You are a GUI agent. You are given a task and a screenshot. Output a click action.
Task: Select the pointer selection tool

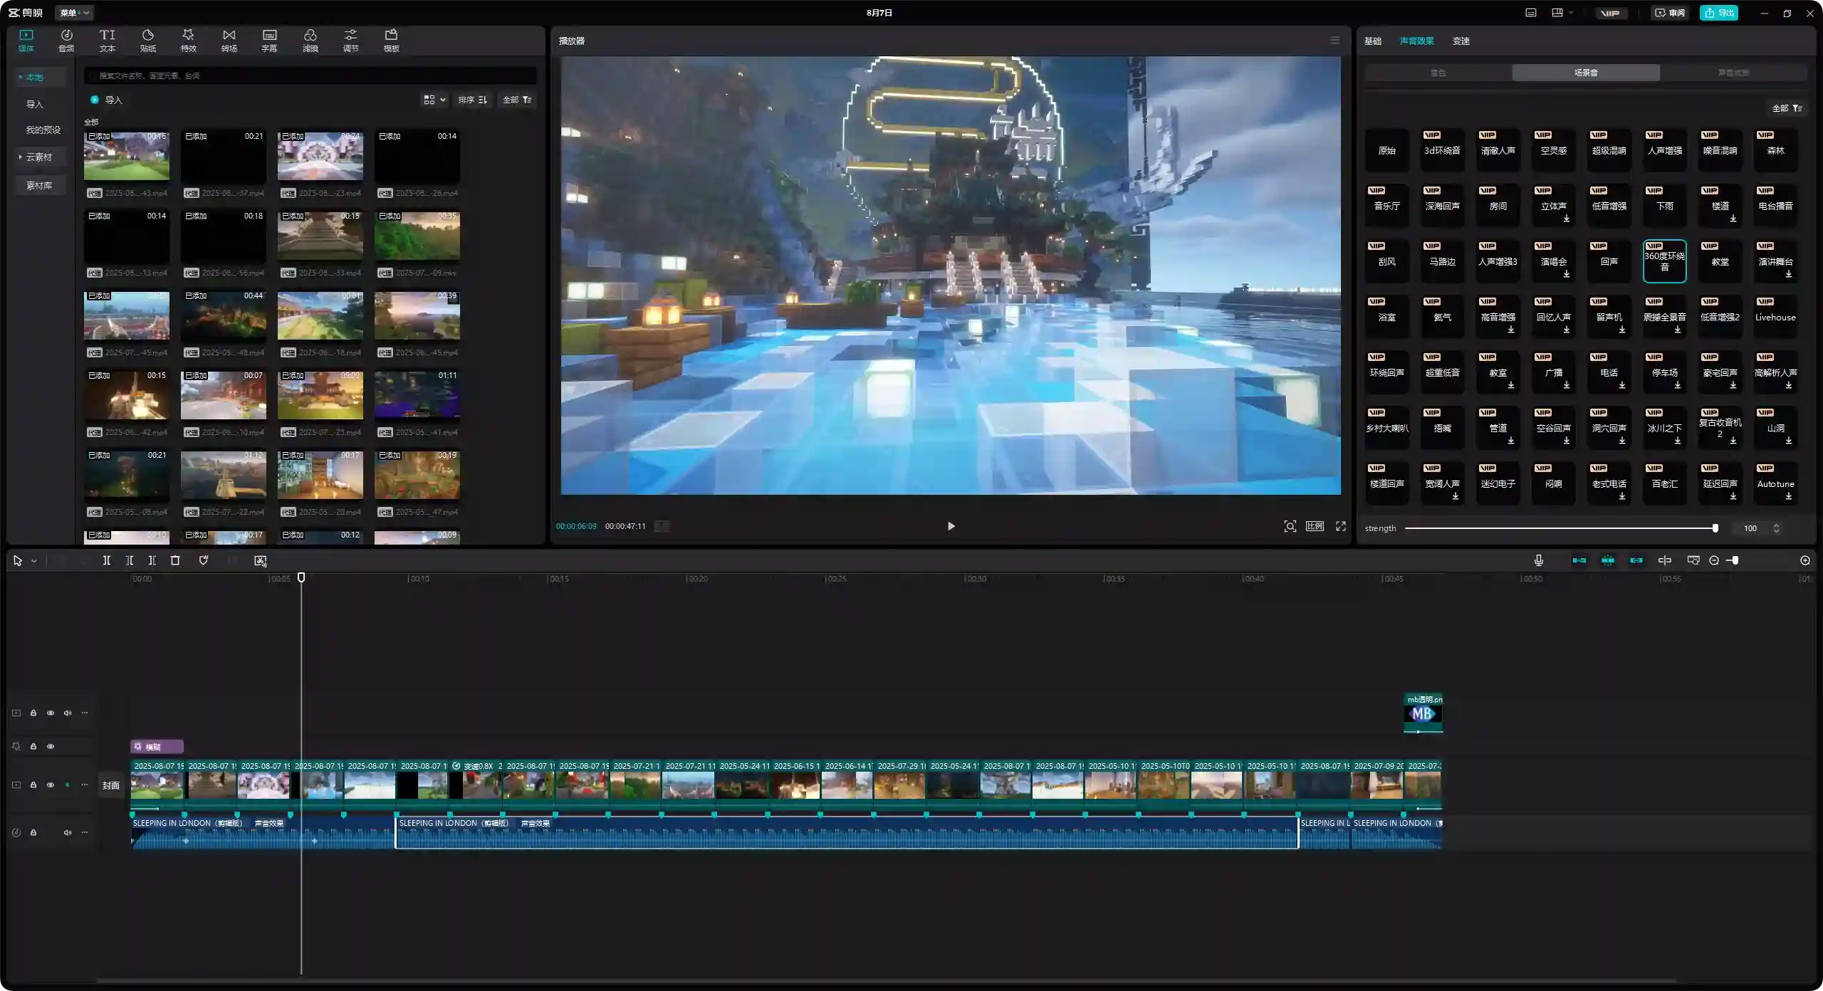[x=18, y=560]
